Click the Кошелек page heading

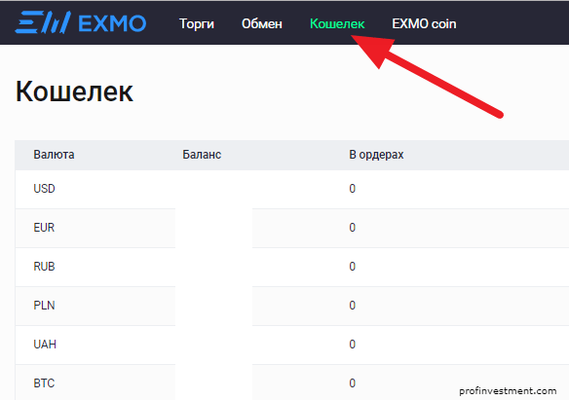pyautogui.click(x=74, y=91)
